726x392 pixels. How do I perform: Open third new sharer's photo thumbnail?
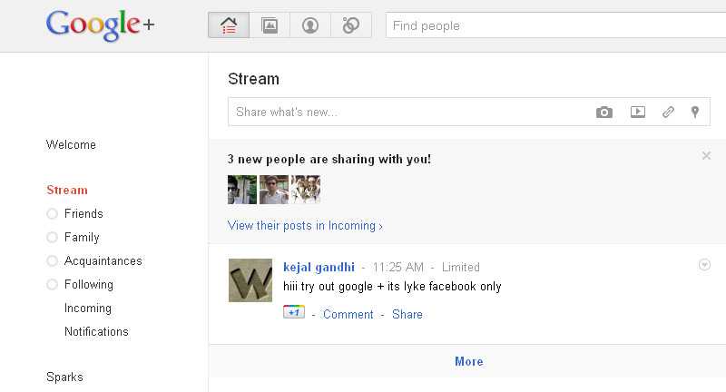[306, 190]
